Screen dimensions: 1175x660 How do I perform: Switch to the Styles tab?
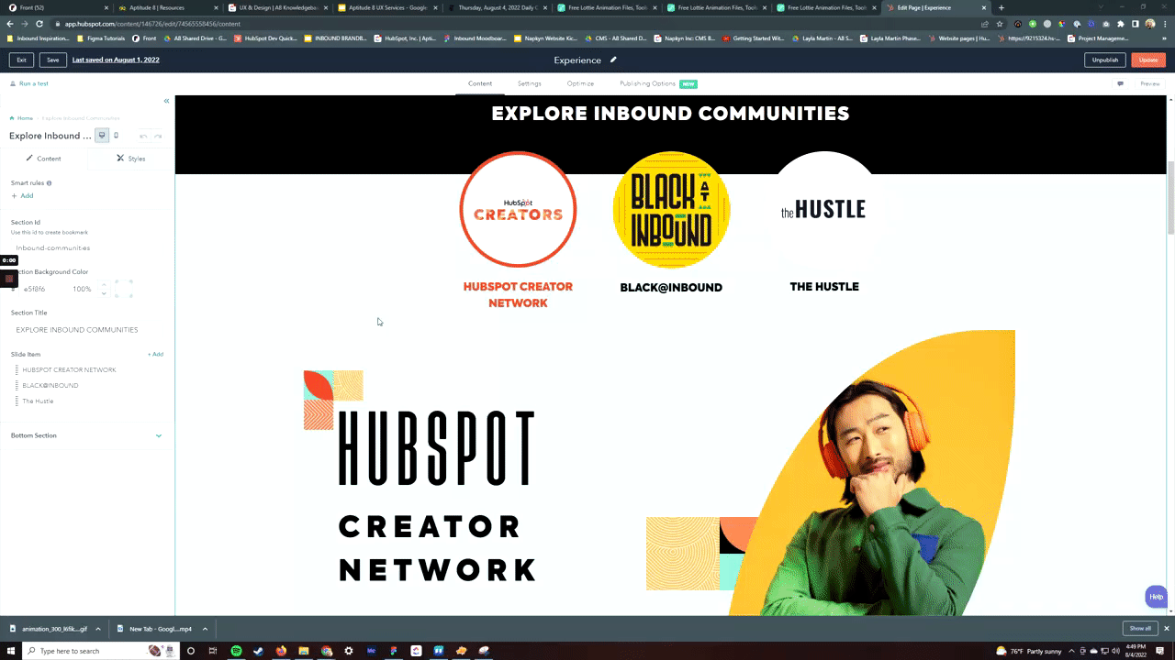point(130,159)
